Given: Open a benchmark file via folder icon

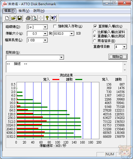Looking at the screenshot, I should coord(13,18).
